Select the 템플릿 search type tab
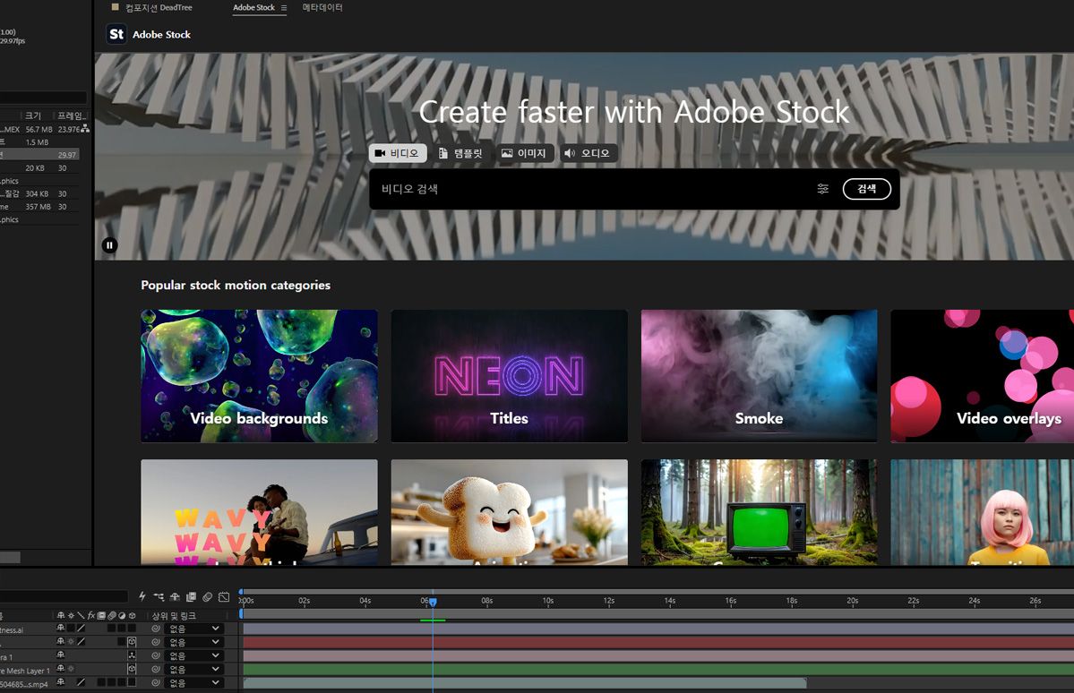Screen dimensions: 1074x693 [461, 153]
